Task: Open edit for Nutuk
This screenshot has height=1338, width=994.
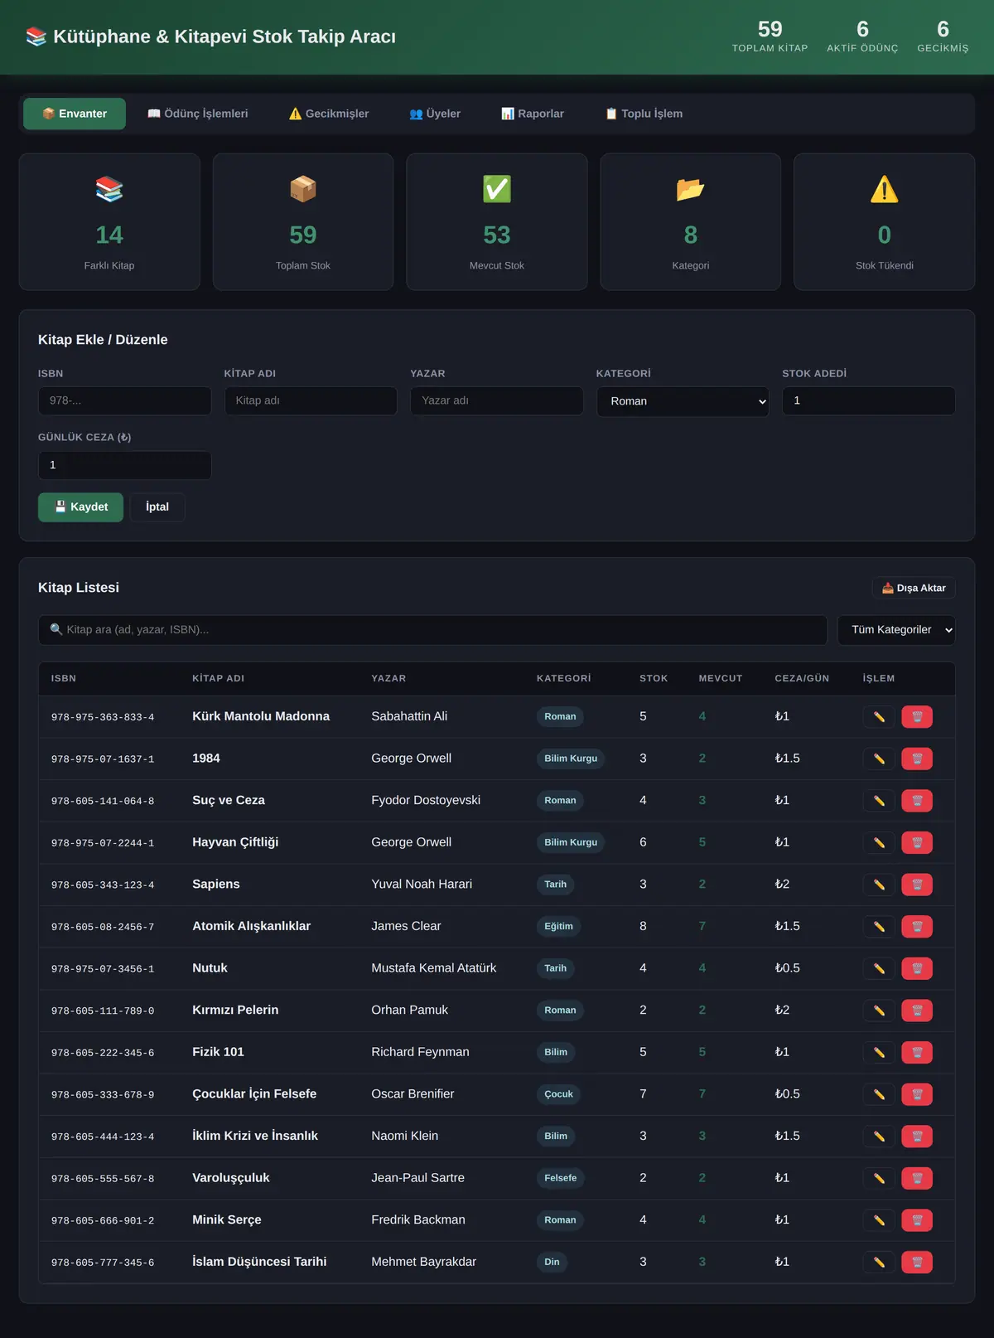Action: click(879, 968)
